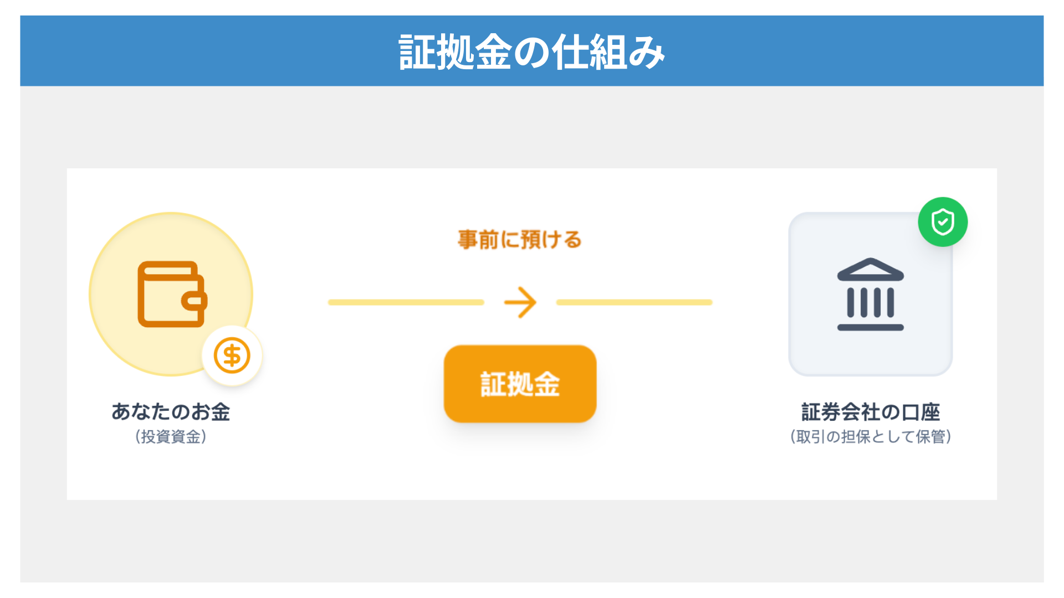Click the (投資資金) subtitle text
Viewport: 1064px width, 598px height.
tap(171, 437)
